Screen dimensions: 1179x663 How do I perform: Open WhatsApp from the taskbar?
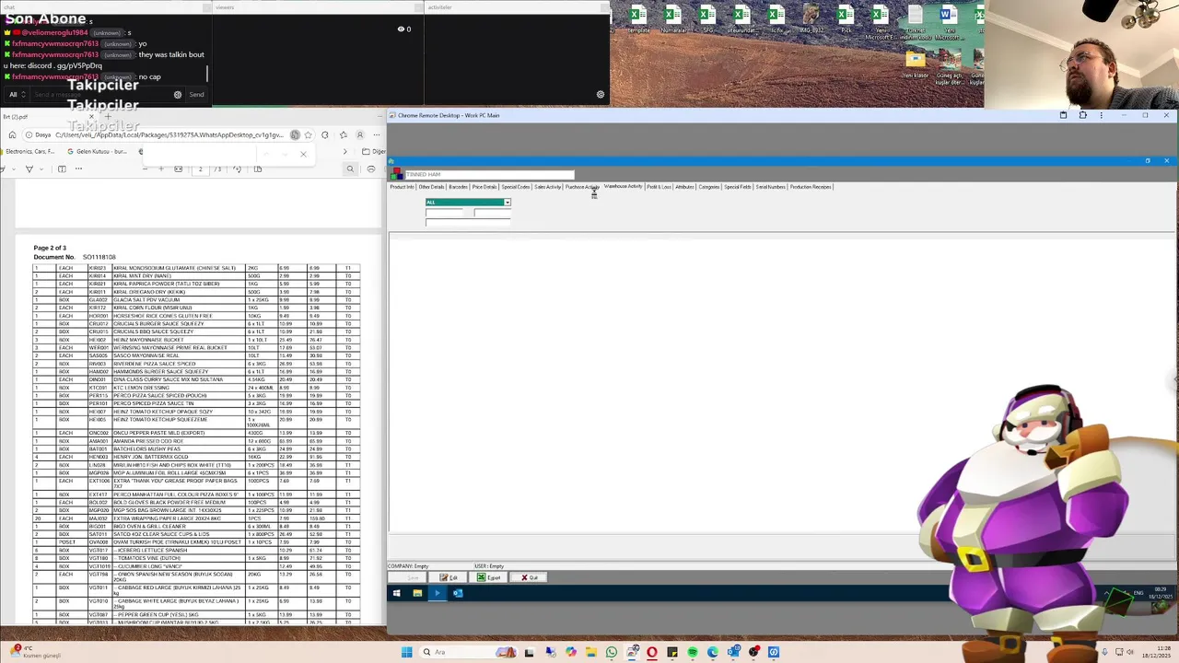[x=612, y=652]
